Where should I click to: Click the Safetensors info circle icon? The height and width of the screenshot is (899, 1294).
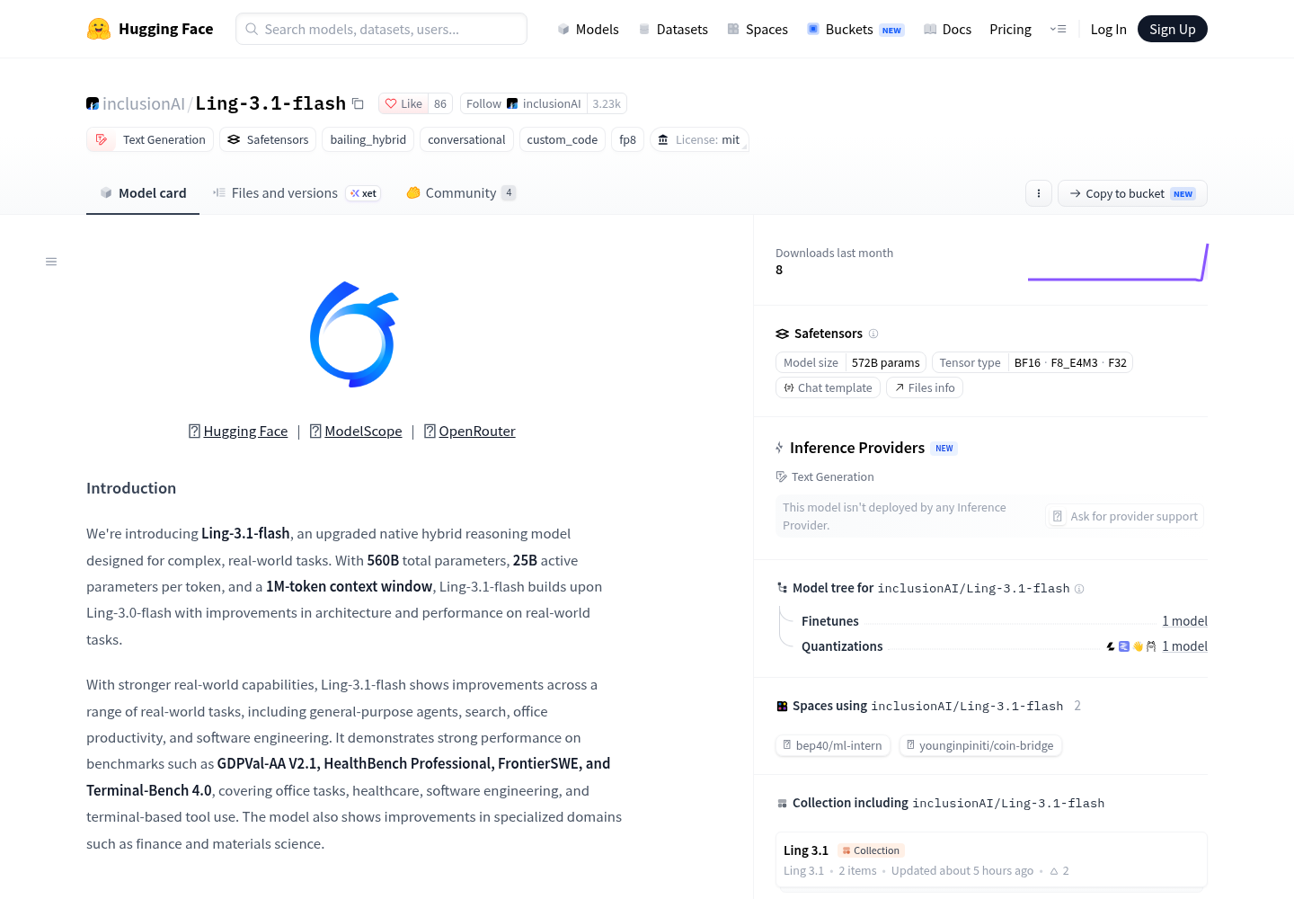[x=873, y=334]
